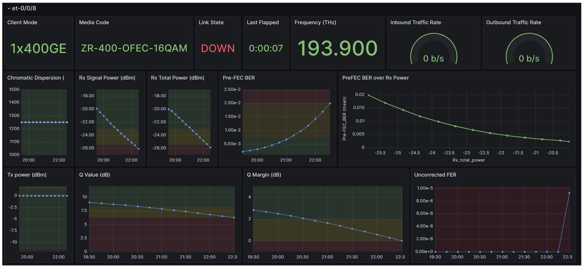This screenshot has height=269, width=584.
Task: Click the last Pre-FEC BER data point
Action: 330,104
